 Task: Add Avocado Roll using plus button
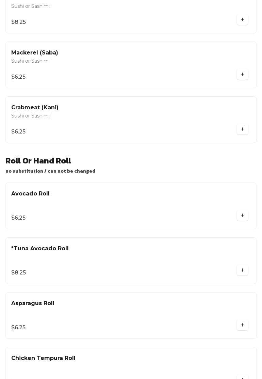pyautogui.click(x=242, y=216)
